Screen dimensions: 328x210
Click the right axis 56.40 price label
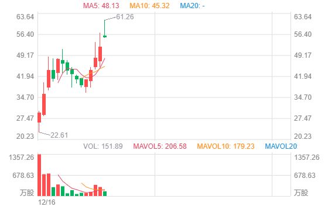303,34
